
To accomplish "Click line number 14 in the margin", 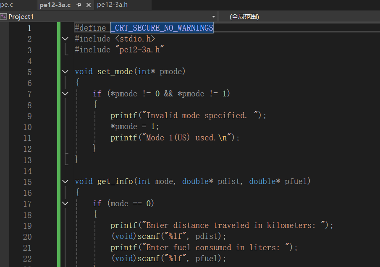I will 27,171.
